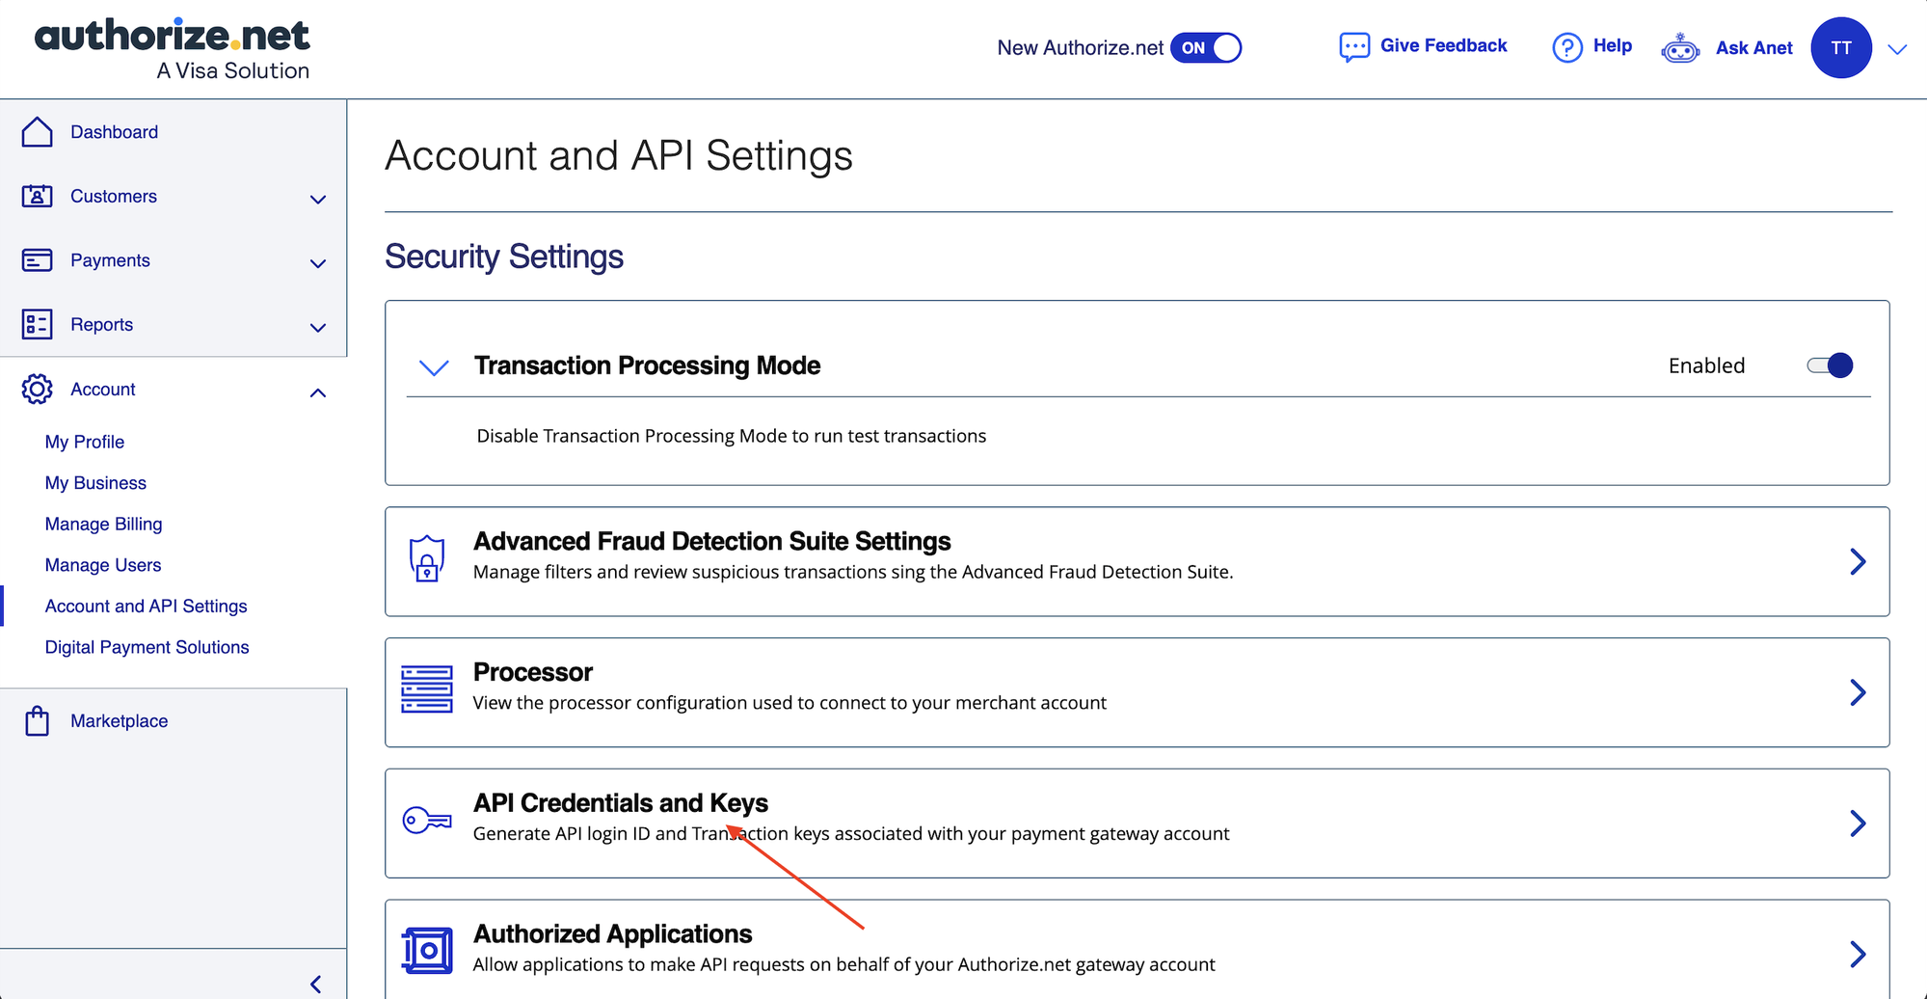Click the Processor server stack icon
This screenshot has height=999, width=1927.
(427, 689)
